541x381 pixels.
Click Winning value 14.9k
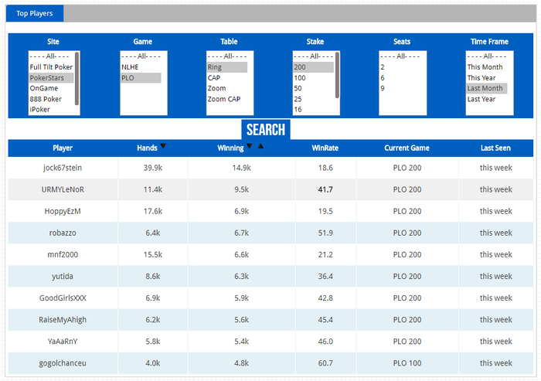coord(241,168)
